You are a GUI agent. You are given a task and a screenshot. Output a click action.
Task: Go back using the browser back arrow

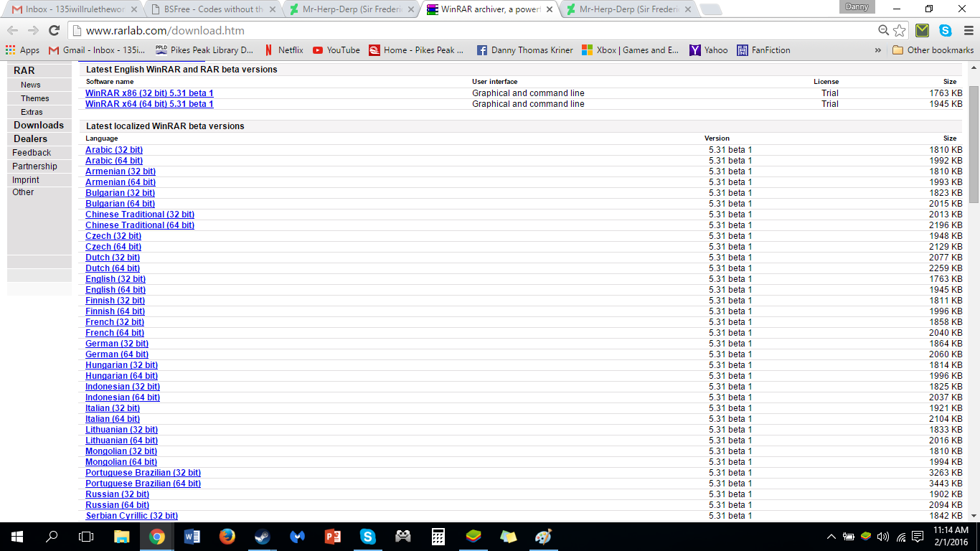[13, 31]
